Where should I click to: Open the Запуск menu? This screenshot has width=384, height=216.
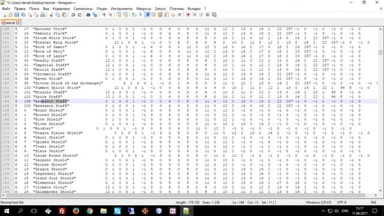(160, 8)
